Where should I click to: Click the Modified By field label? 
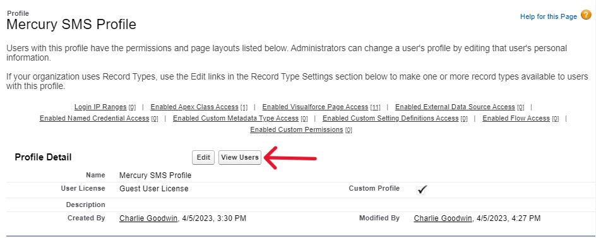[x=379, y=218]
